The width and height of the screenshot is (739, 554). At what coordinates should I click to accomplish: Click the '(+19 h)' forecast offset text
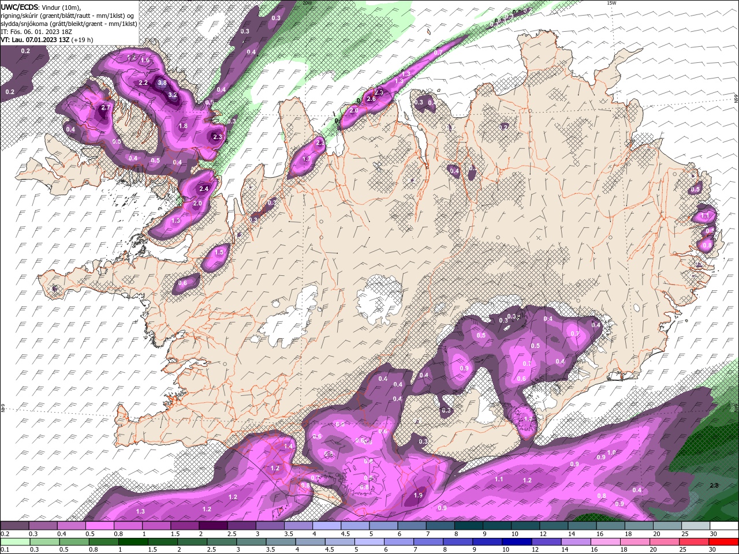tap(83, 40)
